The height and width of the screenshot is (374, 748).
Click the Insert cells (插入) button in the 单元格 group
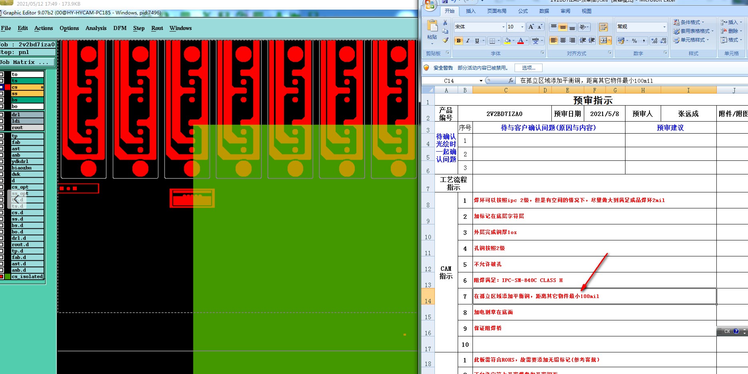click(731, 22)
